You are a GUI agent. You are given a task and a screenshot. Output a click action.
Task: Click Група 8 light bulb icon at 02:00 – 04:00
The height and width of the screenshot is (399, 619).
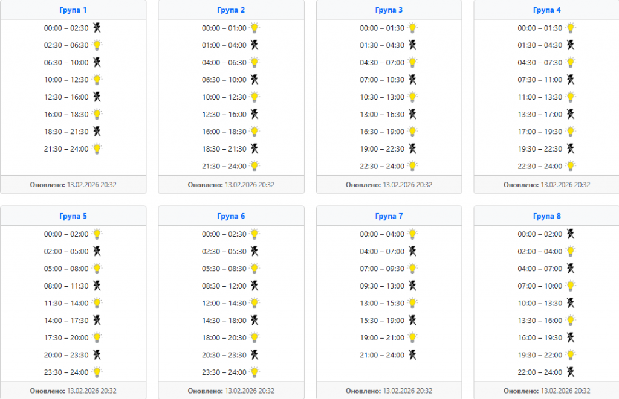click(x=570, y=251)
